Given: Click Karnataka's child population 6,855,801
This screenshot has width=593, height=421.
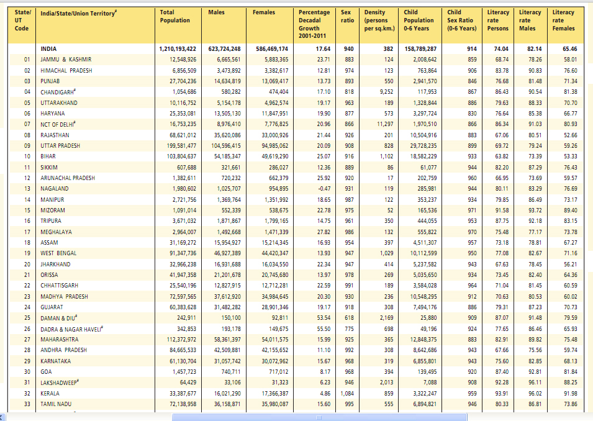Looking at the screenshot, I should click(x=425, y=361).
